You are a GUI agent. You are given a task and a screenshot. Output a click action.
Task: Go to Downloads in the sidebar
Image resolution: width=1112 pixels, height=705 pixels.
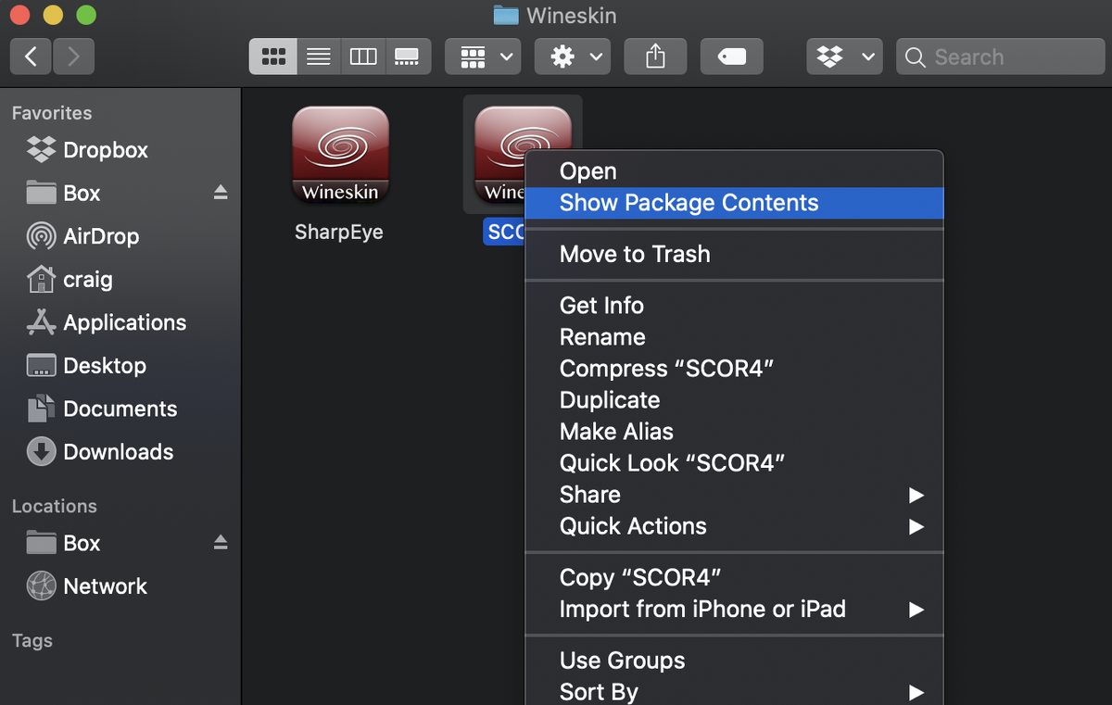(118, 452)
